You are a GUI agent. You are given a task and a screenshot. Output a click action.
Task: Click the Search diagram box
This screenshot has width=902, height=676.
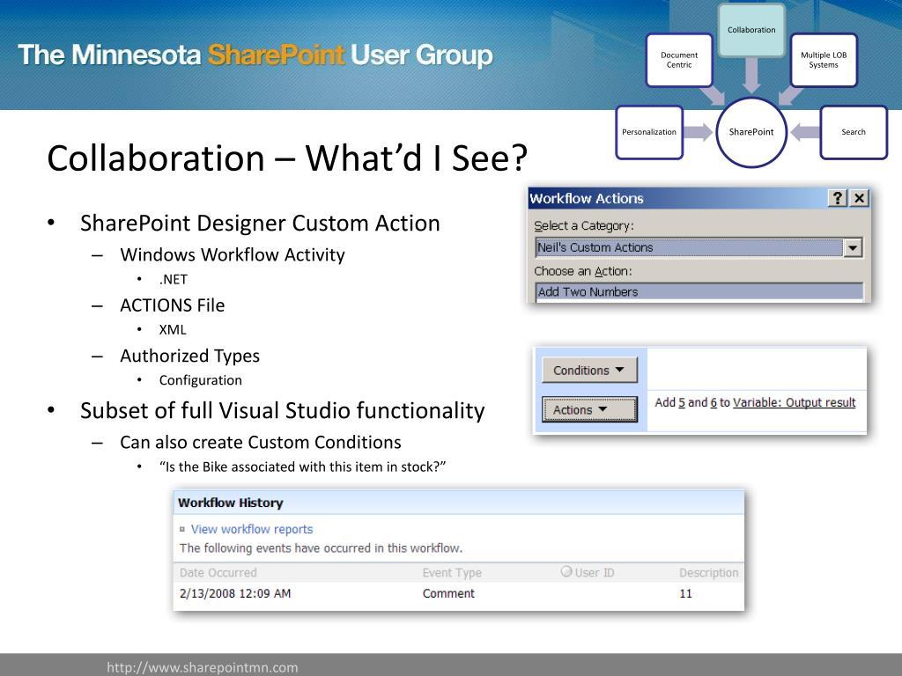(853, 132)
